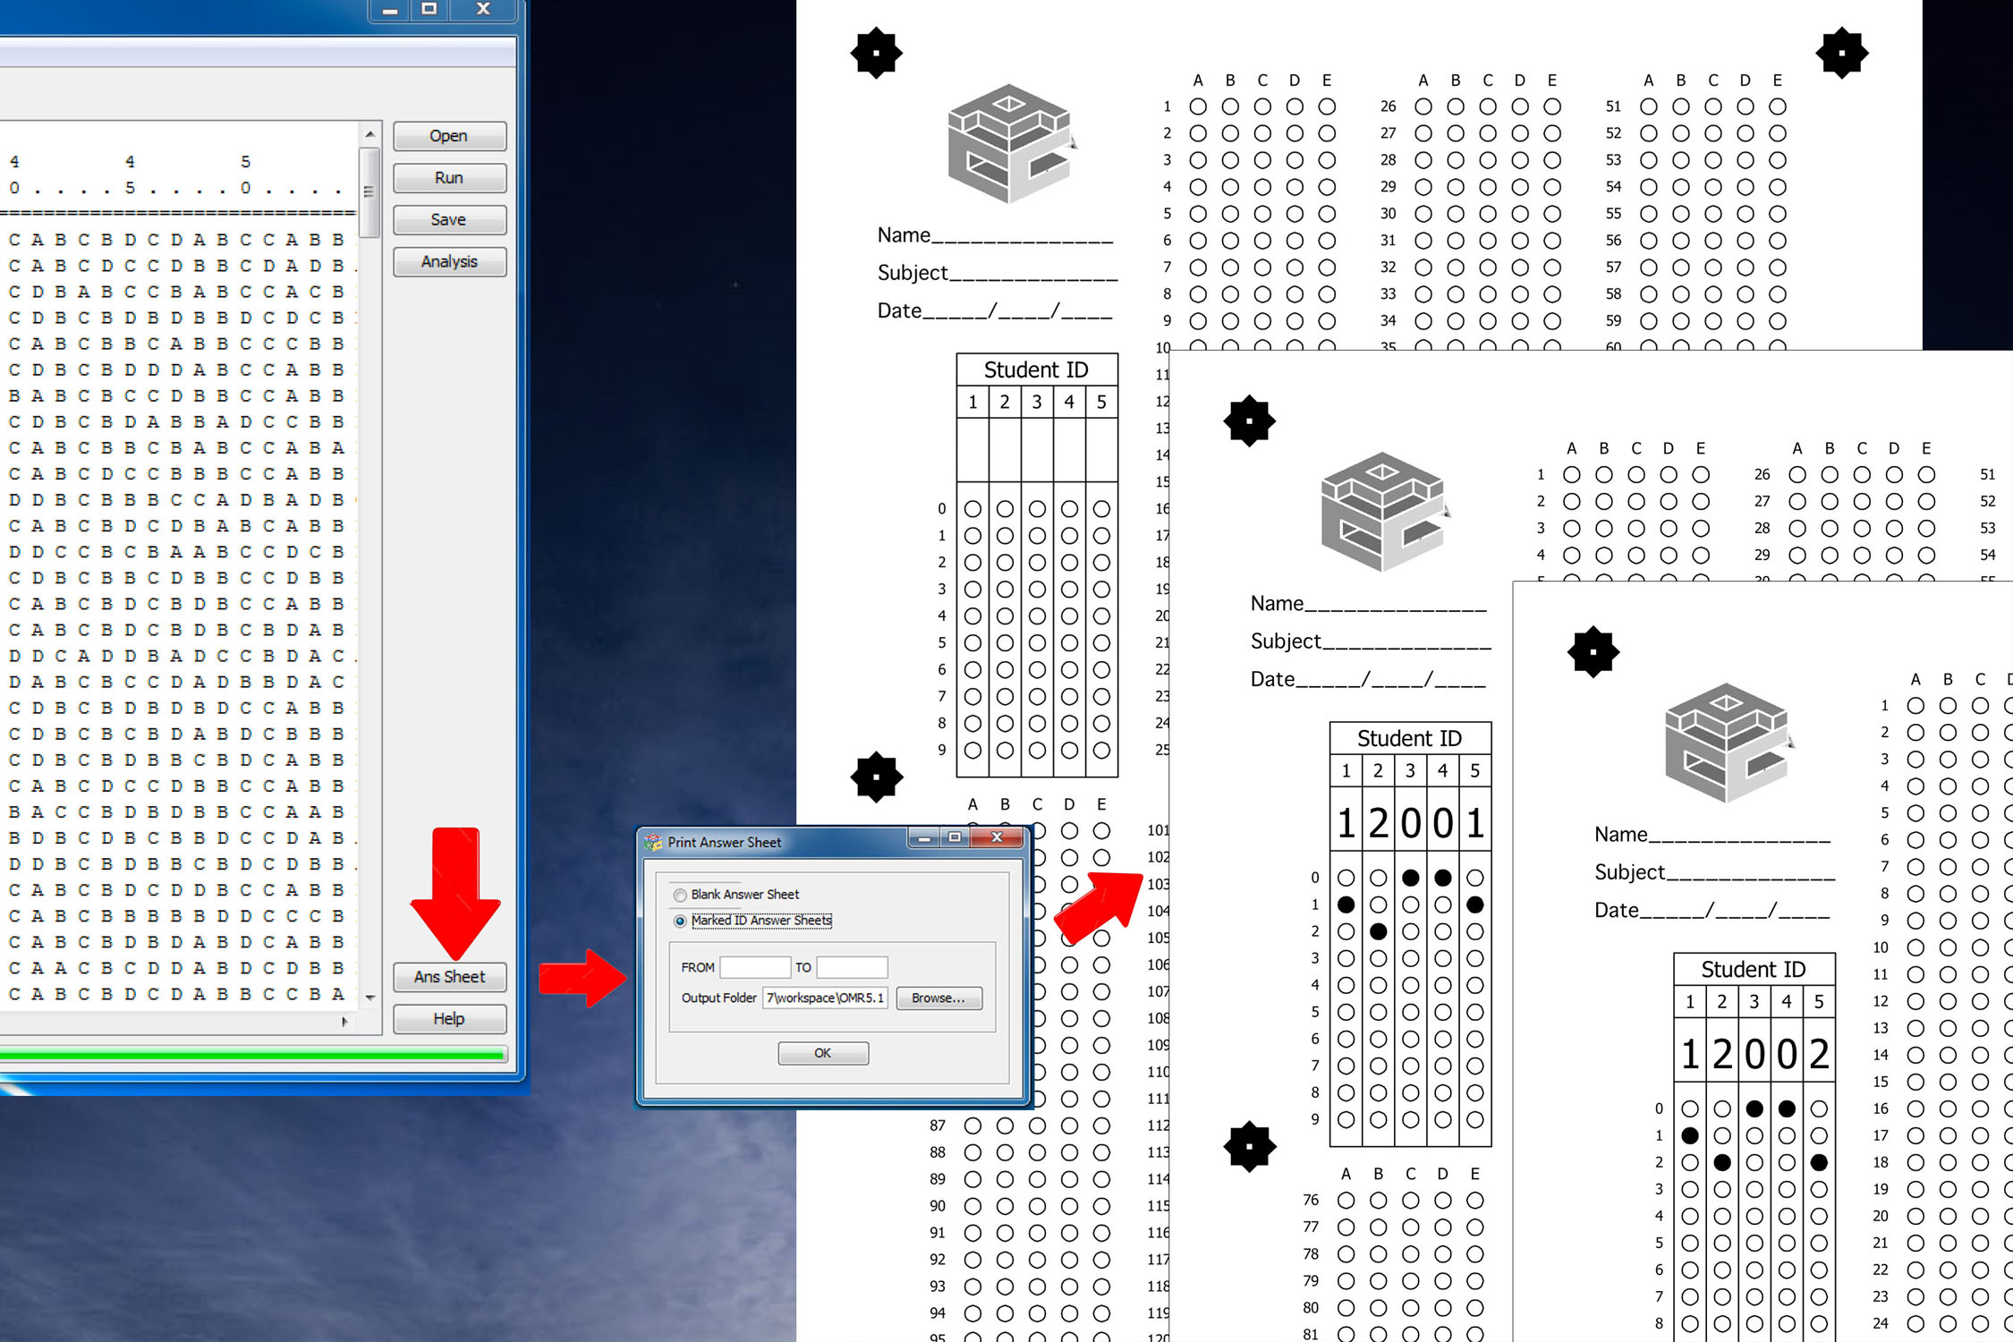Screen dimensions: 2013x1342
Task: Click the vertical scrollbar down arrow
Action: click(x=369, y=997)
